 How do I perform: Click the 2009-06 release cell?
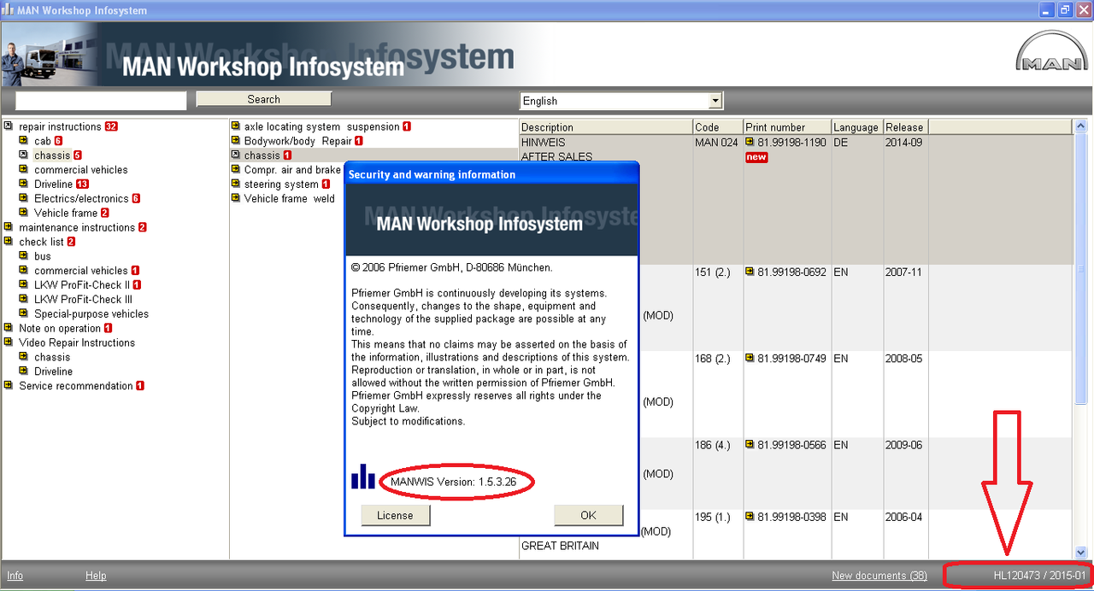(904, 445)
